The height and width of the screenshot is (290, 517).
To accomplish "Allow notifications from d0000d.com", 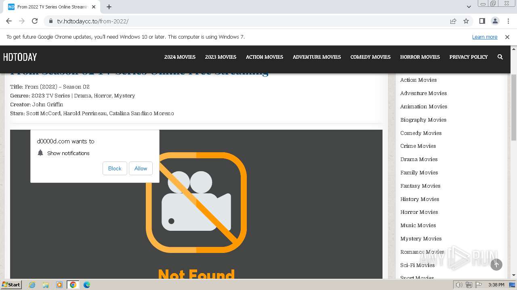I will (141, 168).
